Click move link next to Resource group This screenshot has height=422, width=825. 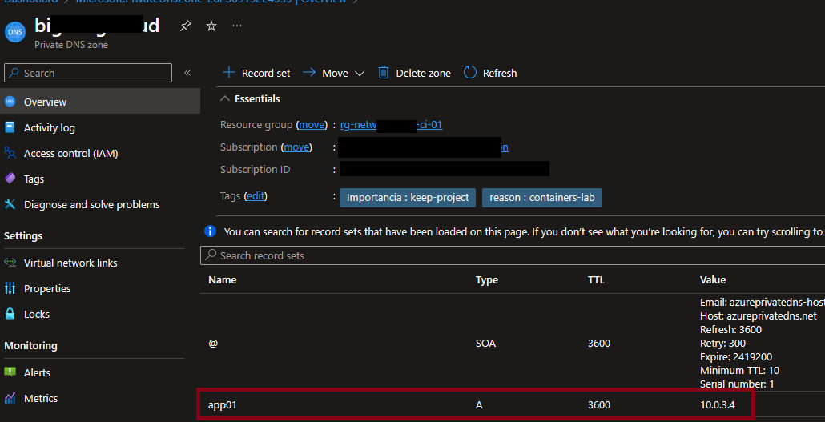coord(313,125)
